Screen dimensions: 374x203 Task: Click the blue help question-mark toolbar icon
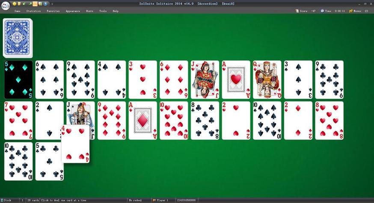pyautogui.click(x=45, y=4)
